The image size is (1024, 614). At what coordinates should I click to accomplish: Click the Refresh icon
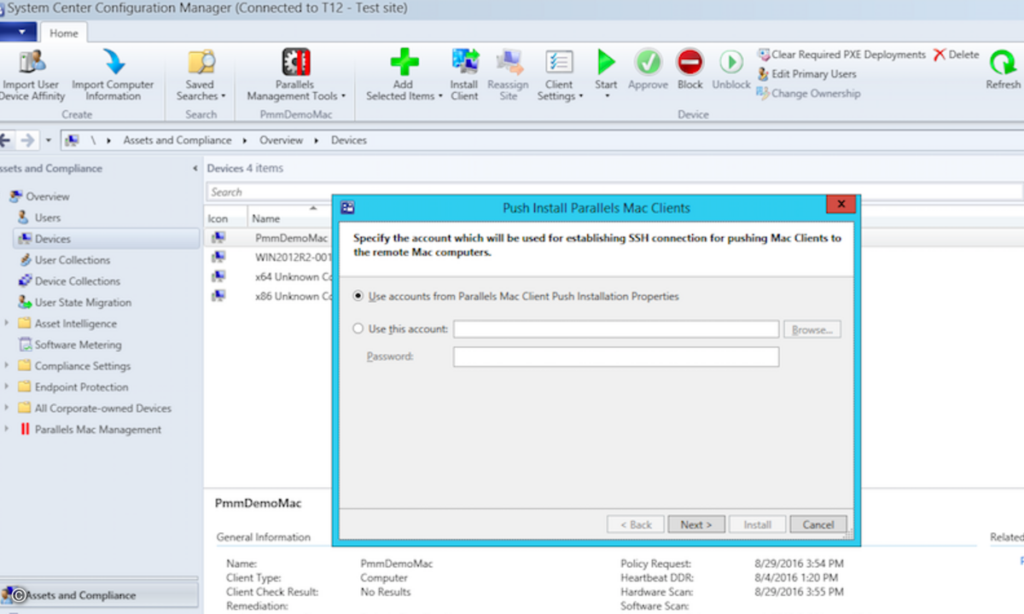(x=1003, y=61)
